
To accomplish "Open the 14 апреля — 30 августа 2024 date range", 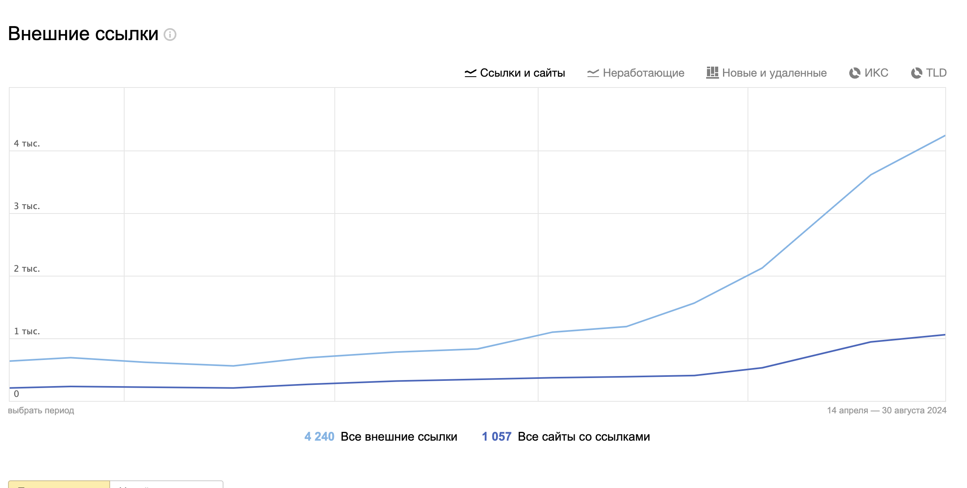I will [886, 411].
